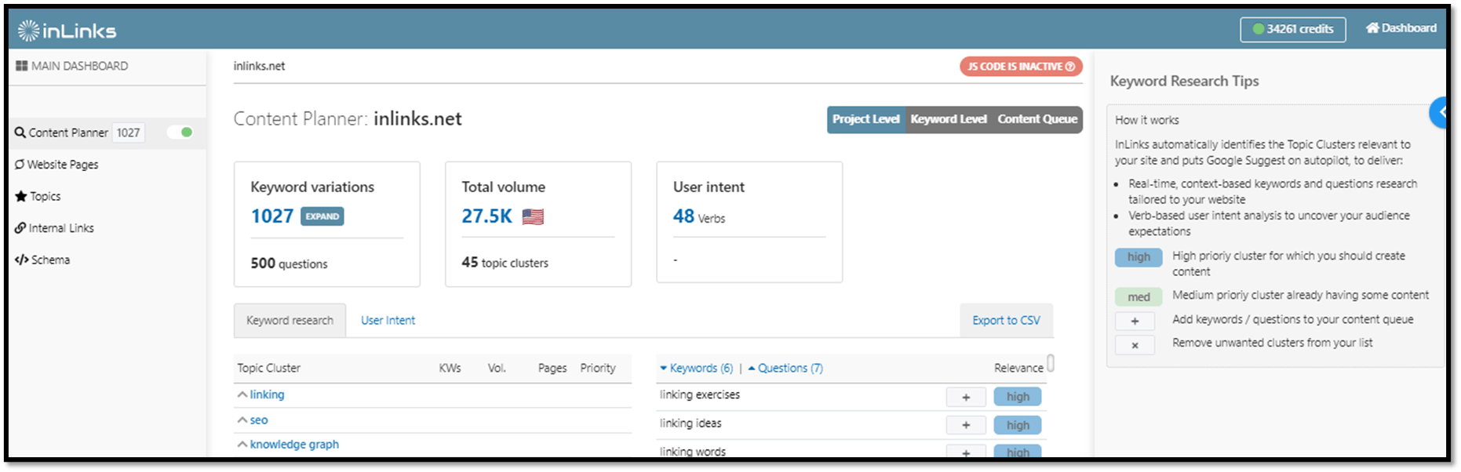Open the knowledge graph cluster link
Screen dimensions: 1461x472
(294, 445)
